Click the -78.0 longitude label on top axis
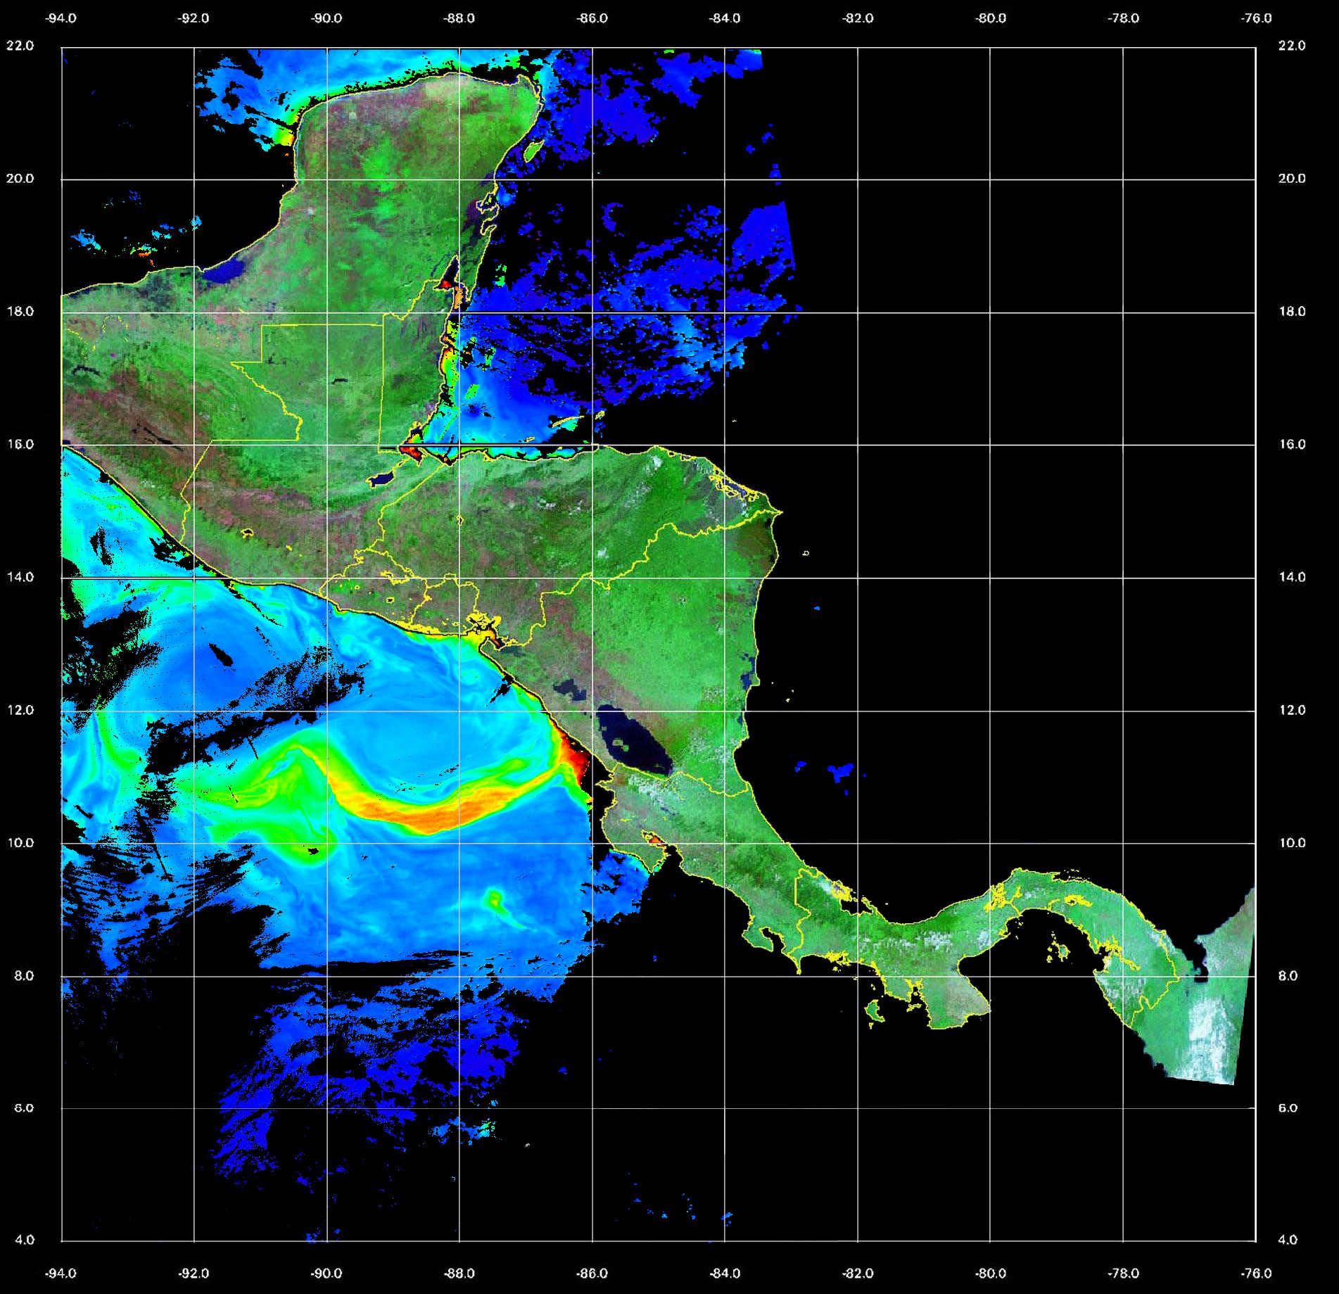 pos(1123,18)
